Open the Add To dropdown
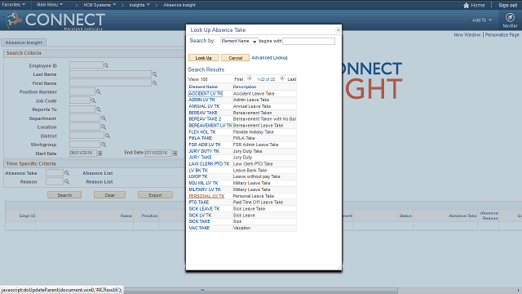This screenshot has width=522, height=294. click(482, 20)
